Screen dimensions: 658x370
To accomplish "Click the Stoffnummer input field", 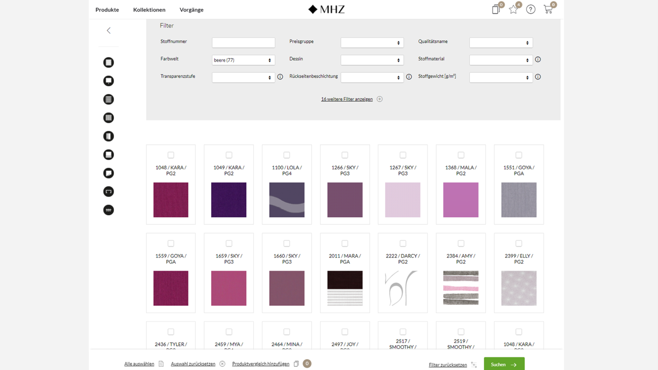I will [243, 43].
